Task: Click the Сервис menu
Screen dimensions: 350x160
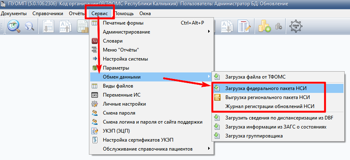Action: pyautogui.click(x=100, y=14)
